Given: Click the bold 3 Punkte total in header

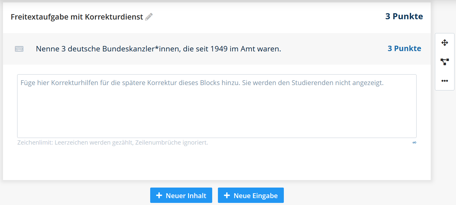Looking at the screenshot, I should point(404,17).
